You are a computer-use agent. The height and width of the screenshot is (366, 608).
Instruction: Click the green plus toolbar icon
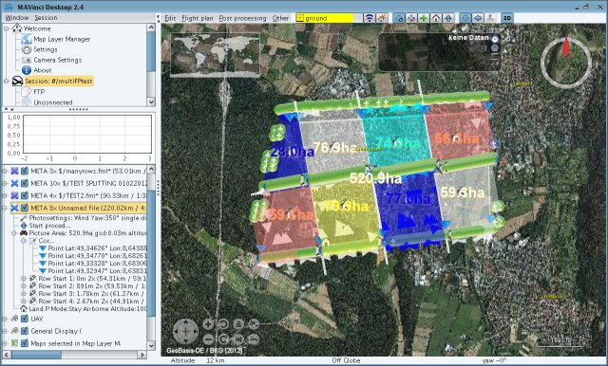pyautogui.click(x=424, y=18)
